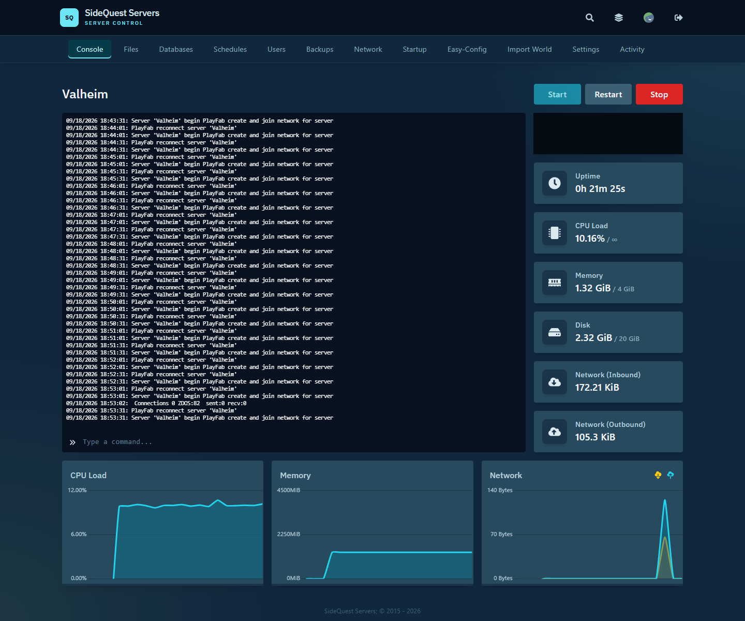745x621 pixels.
Task: Click the 140 Bytes axis label
Action: click(500, 490)
